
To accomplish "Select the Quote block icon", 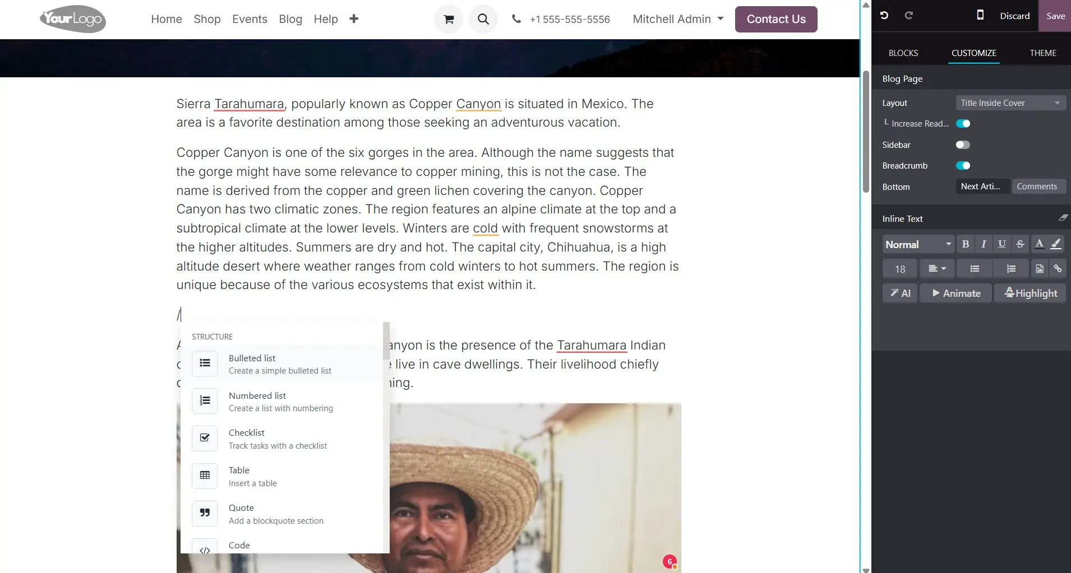I will (x=205, y=513).
